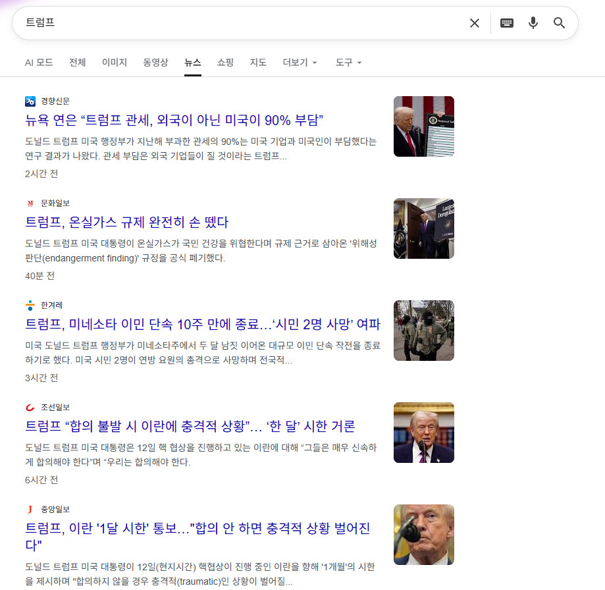
Task: Switch to the AI 모드 tab
Action: point(39,63)
